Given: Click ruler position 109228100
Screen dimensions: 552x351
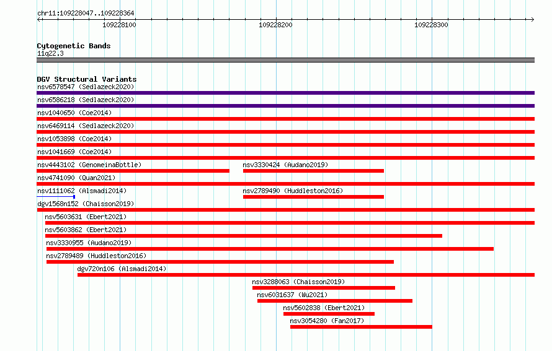Looking at the screenshot, I should (x=119, y=25).
